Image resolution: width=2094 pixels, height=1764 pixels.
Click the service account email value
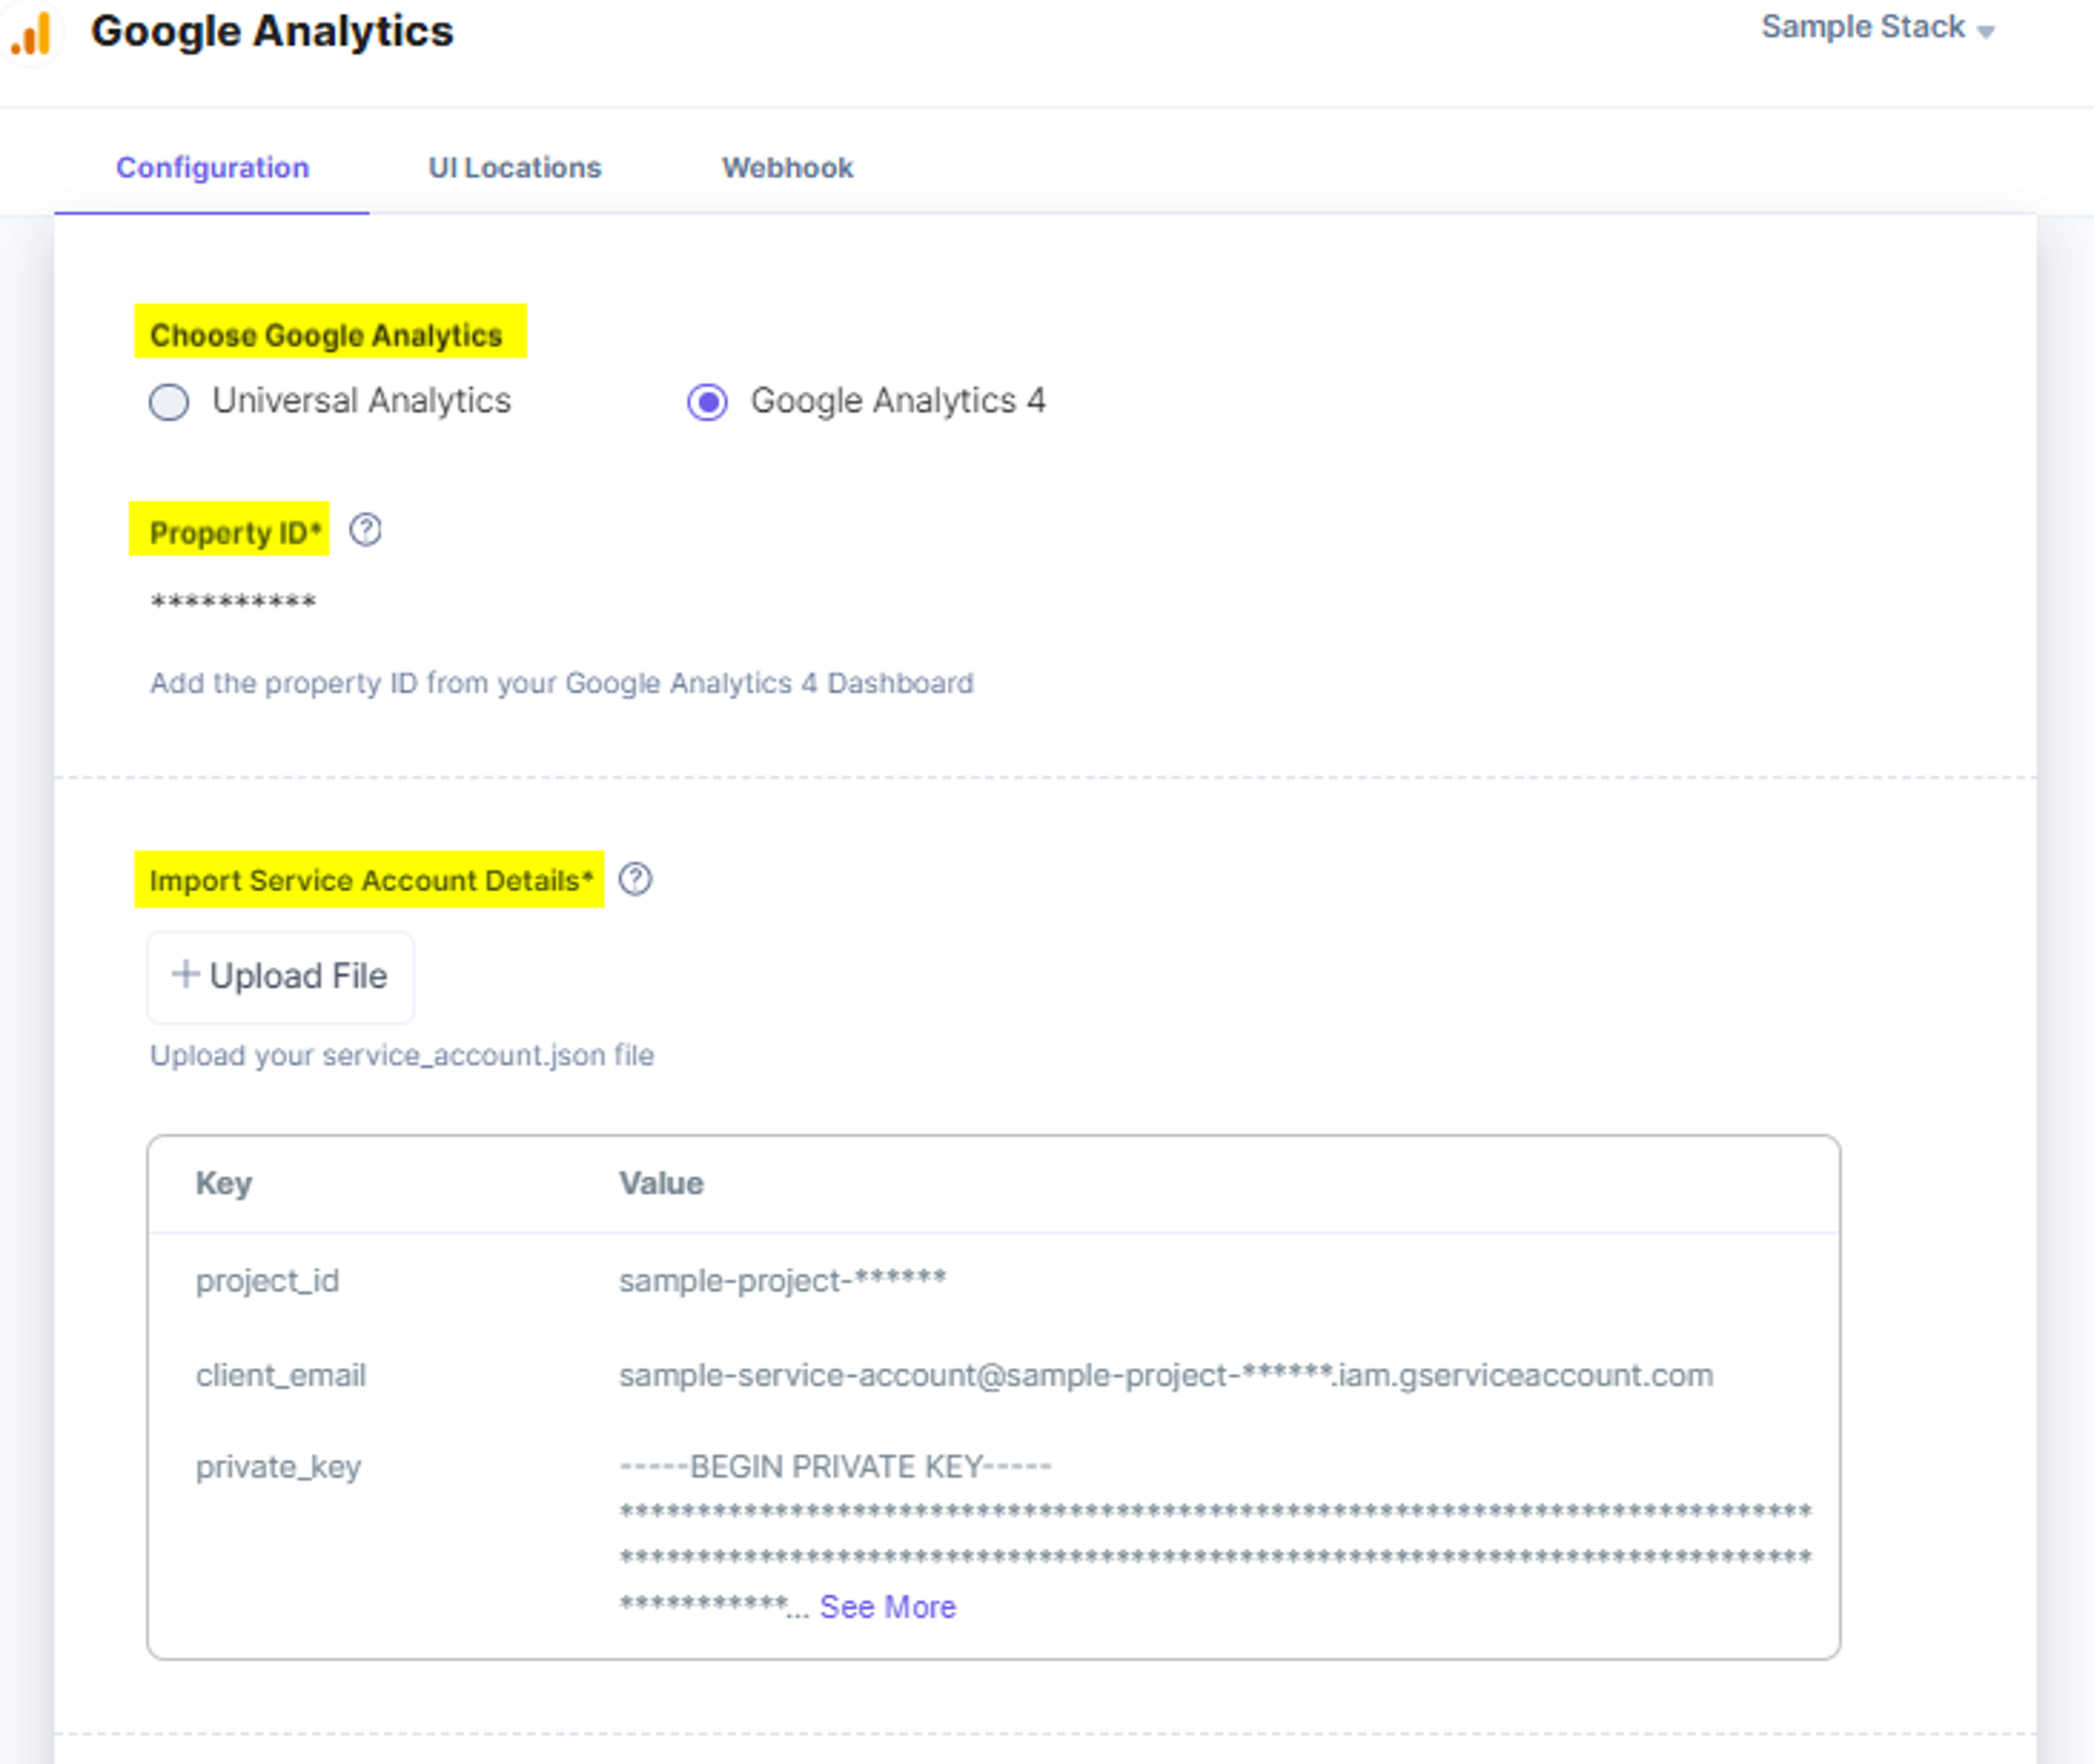[x=1166, y=1376]
